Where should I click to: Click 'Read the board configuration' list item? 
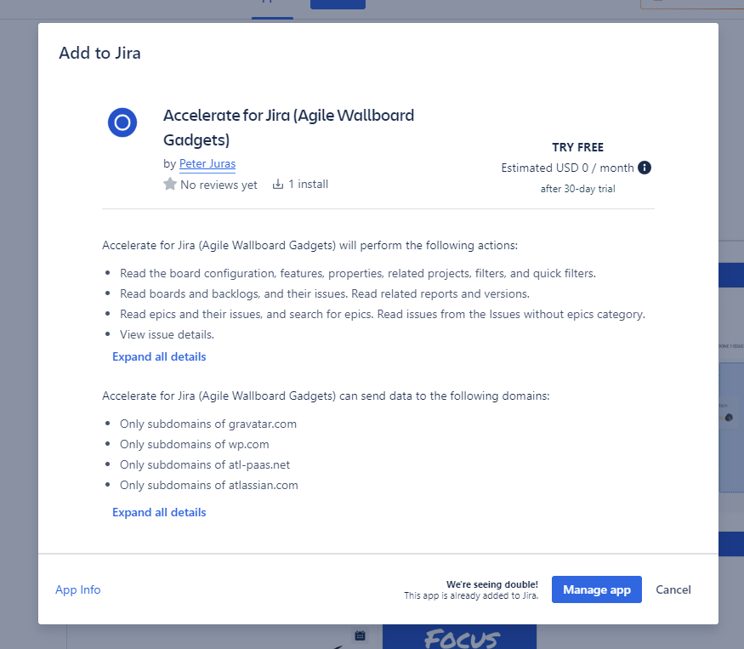coord(358,273)
